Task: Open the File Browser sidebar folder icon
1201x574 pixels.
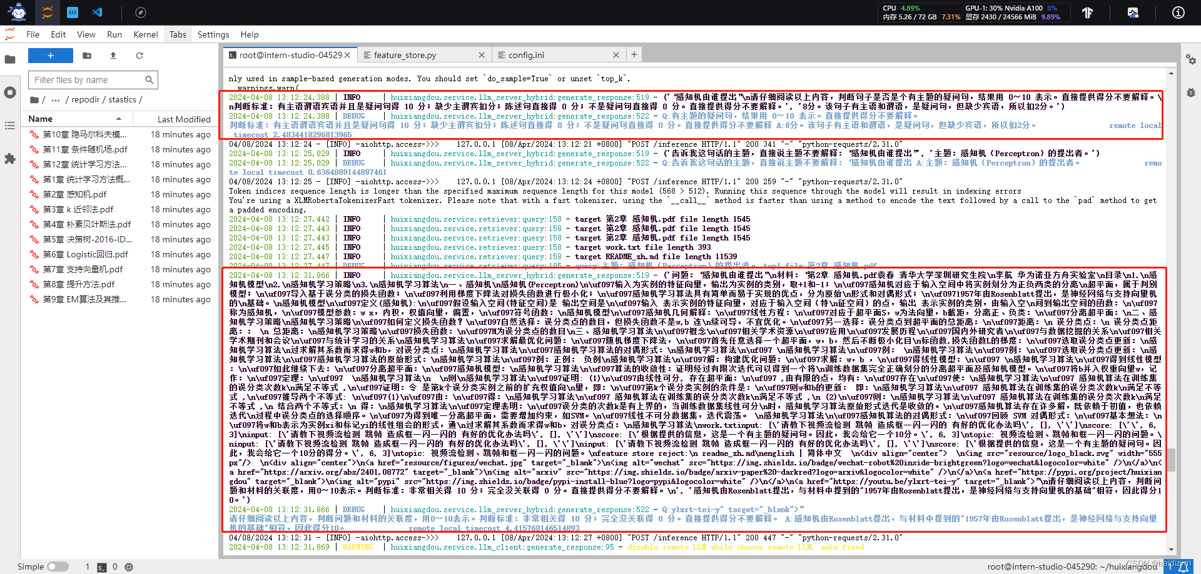Action: point(10,59)
